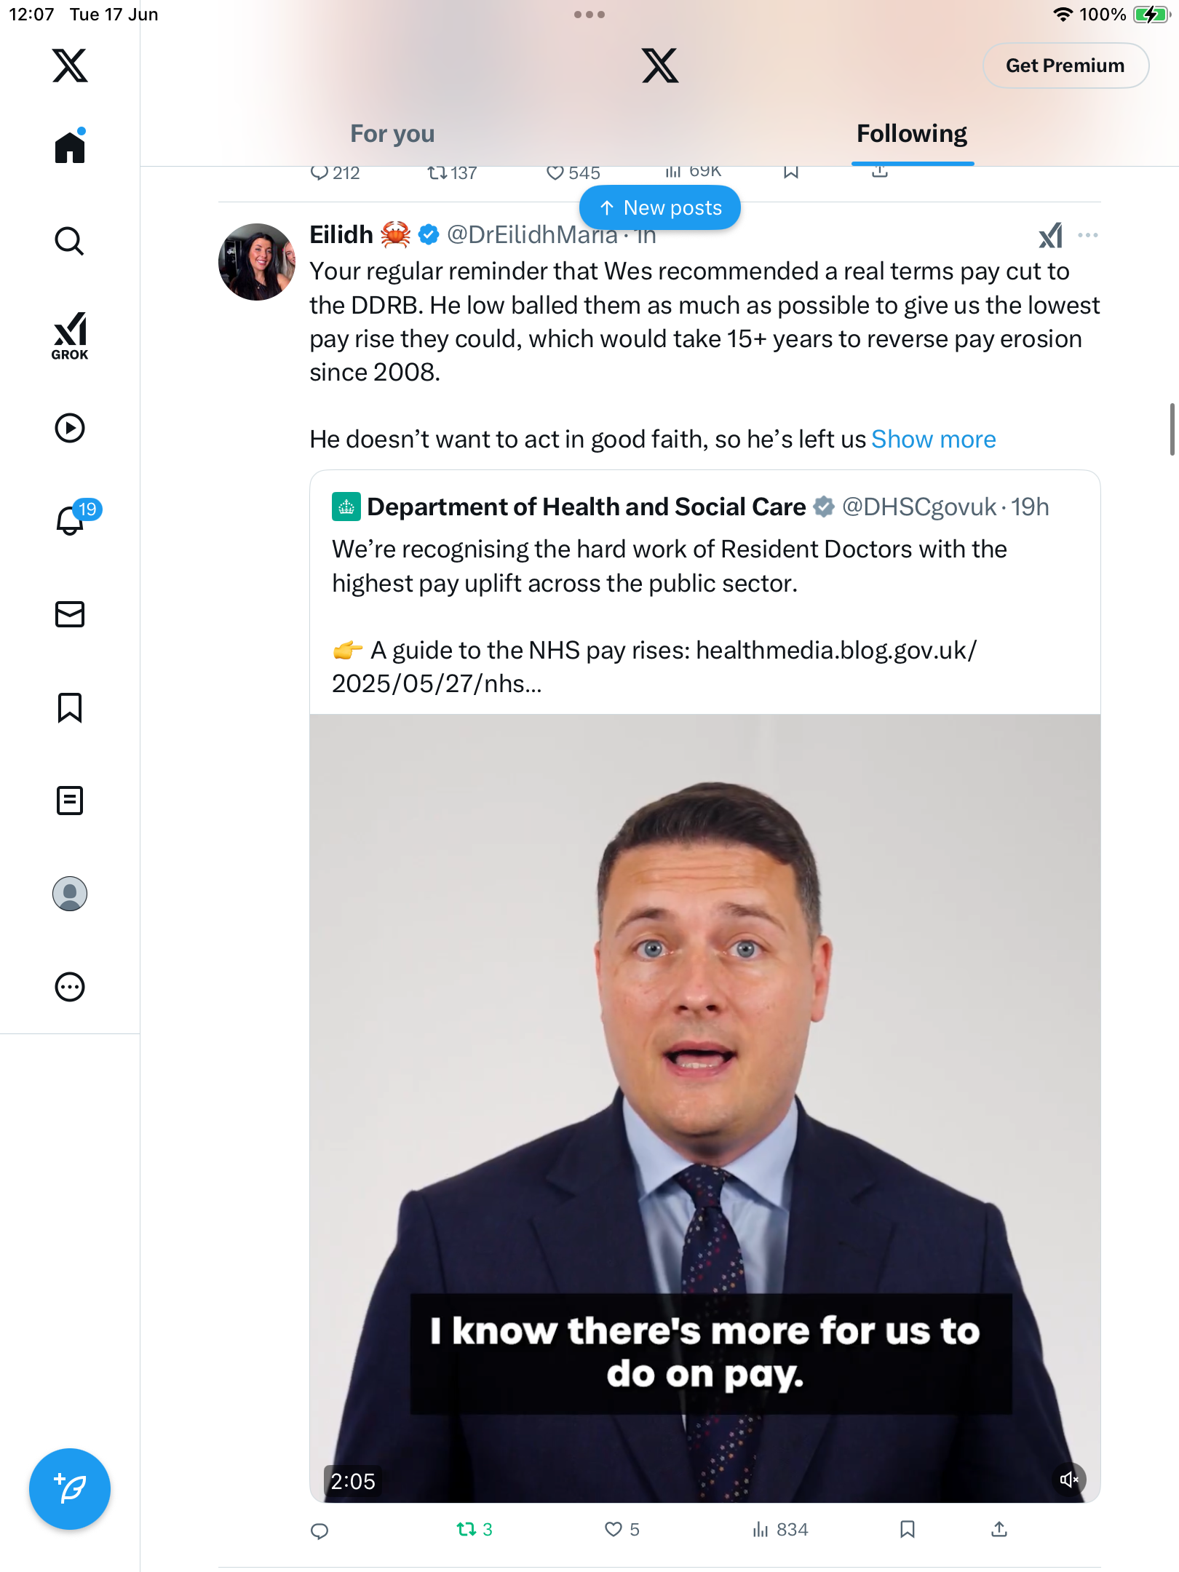Like Eilidh's post with 5 likes

622,1530
